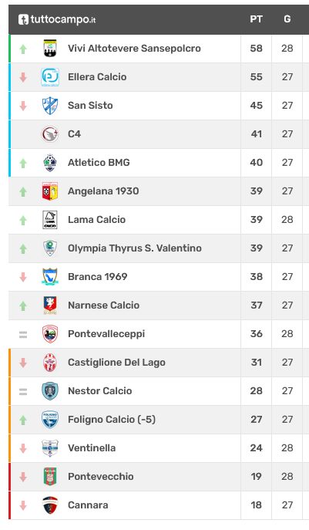Click green up arrow beside Atletico BMG

[x=23, y=164]
